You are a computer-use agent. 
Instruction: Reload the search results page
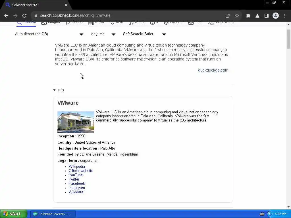pos(24,16)
